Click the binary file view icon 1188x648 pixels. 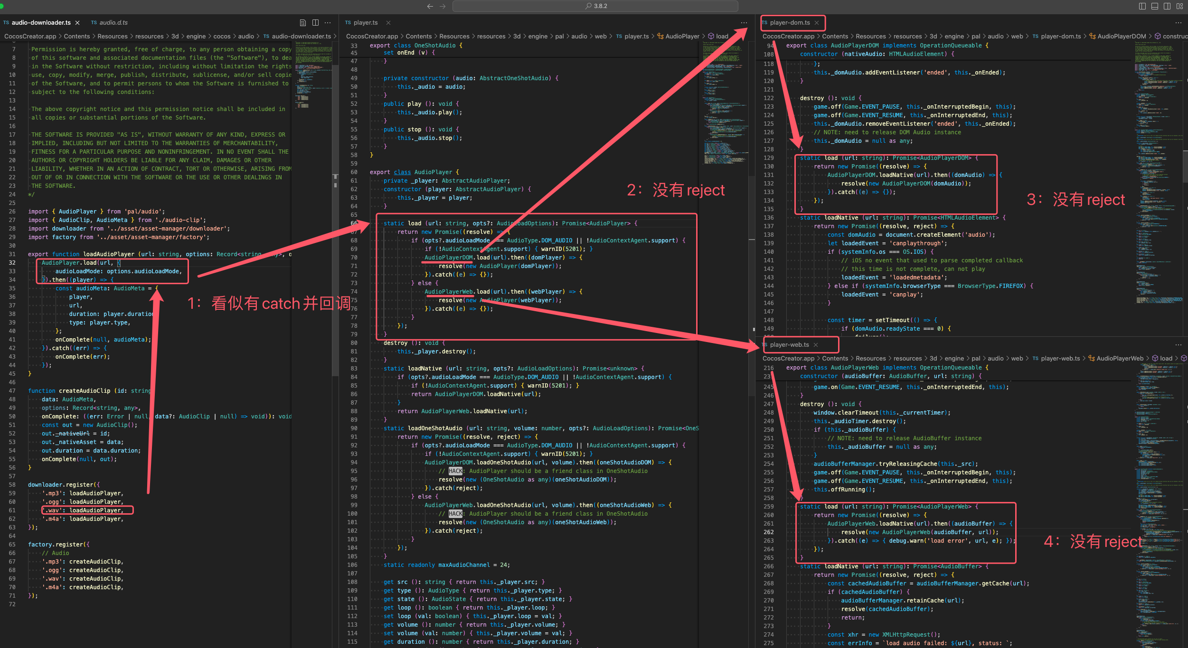pos(303,23)
